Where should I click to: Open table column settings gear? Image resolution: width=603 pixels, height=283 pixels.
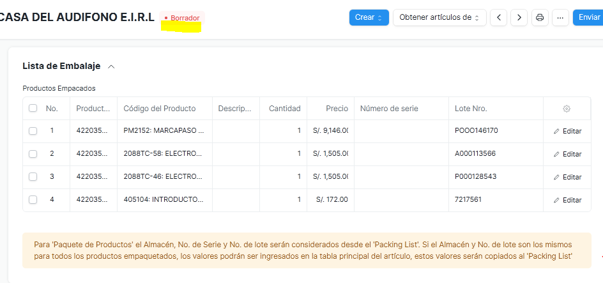567,109
